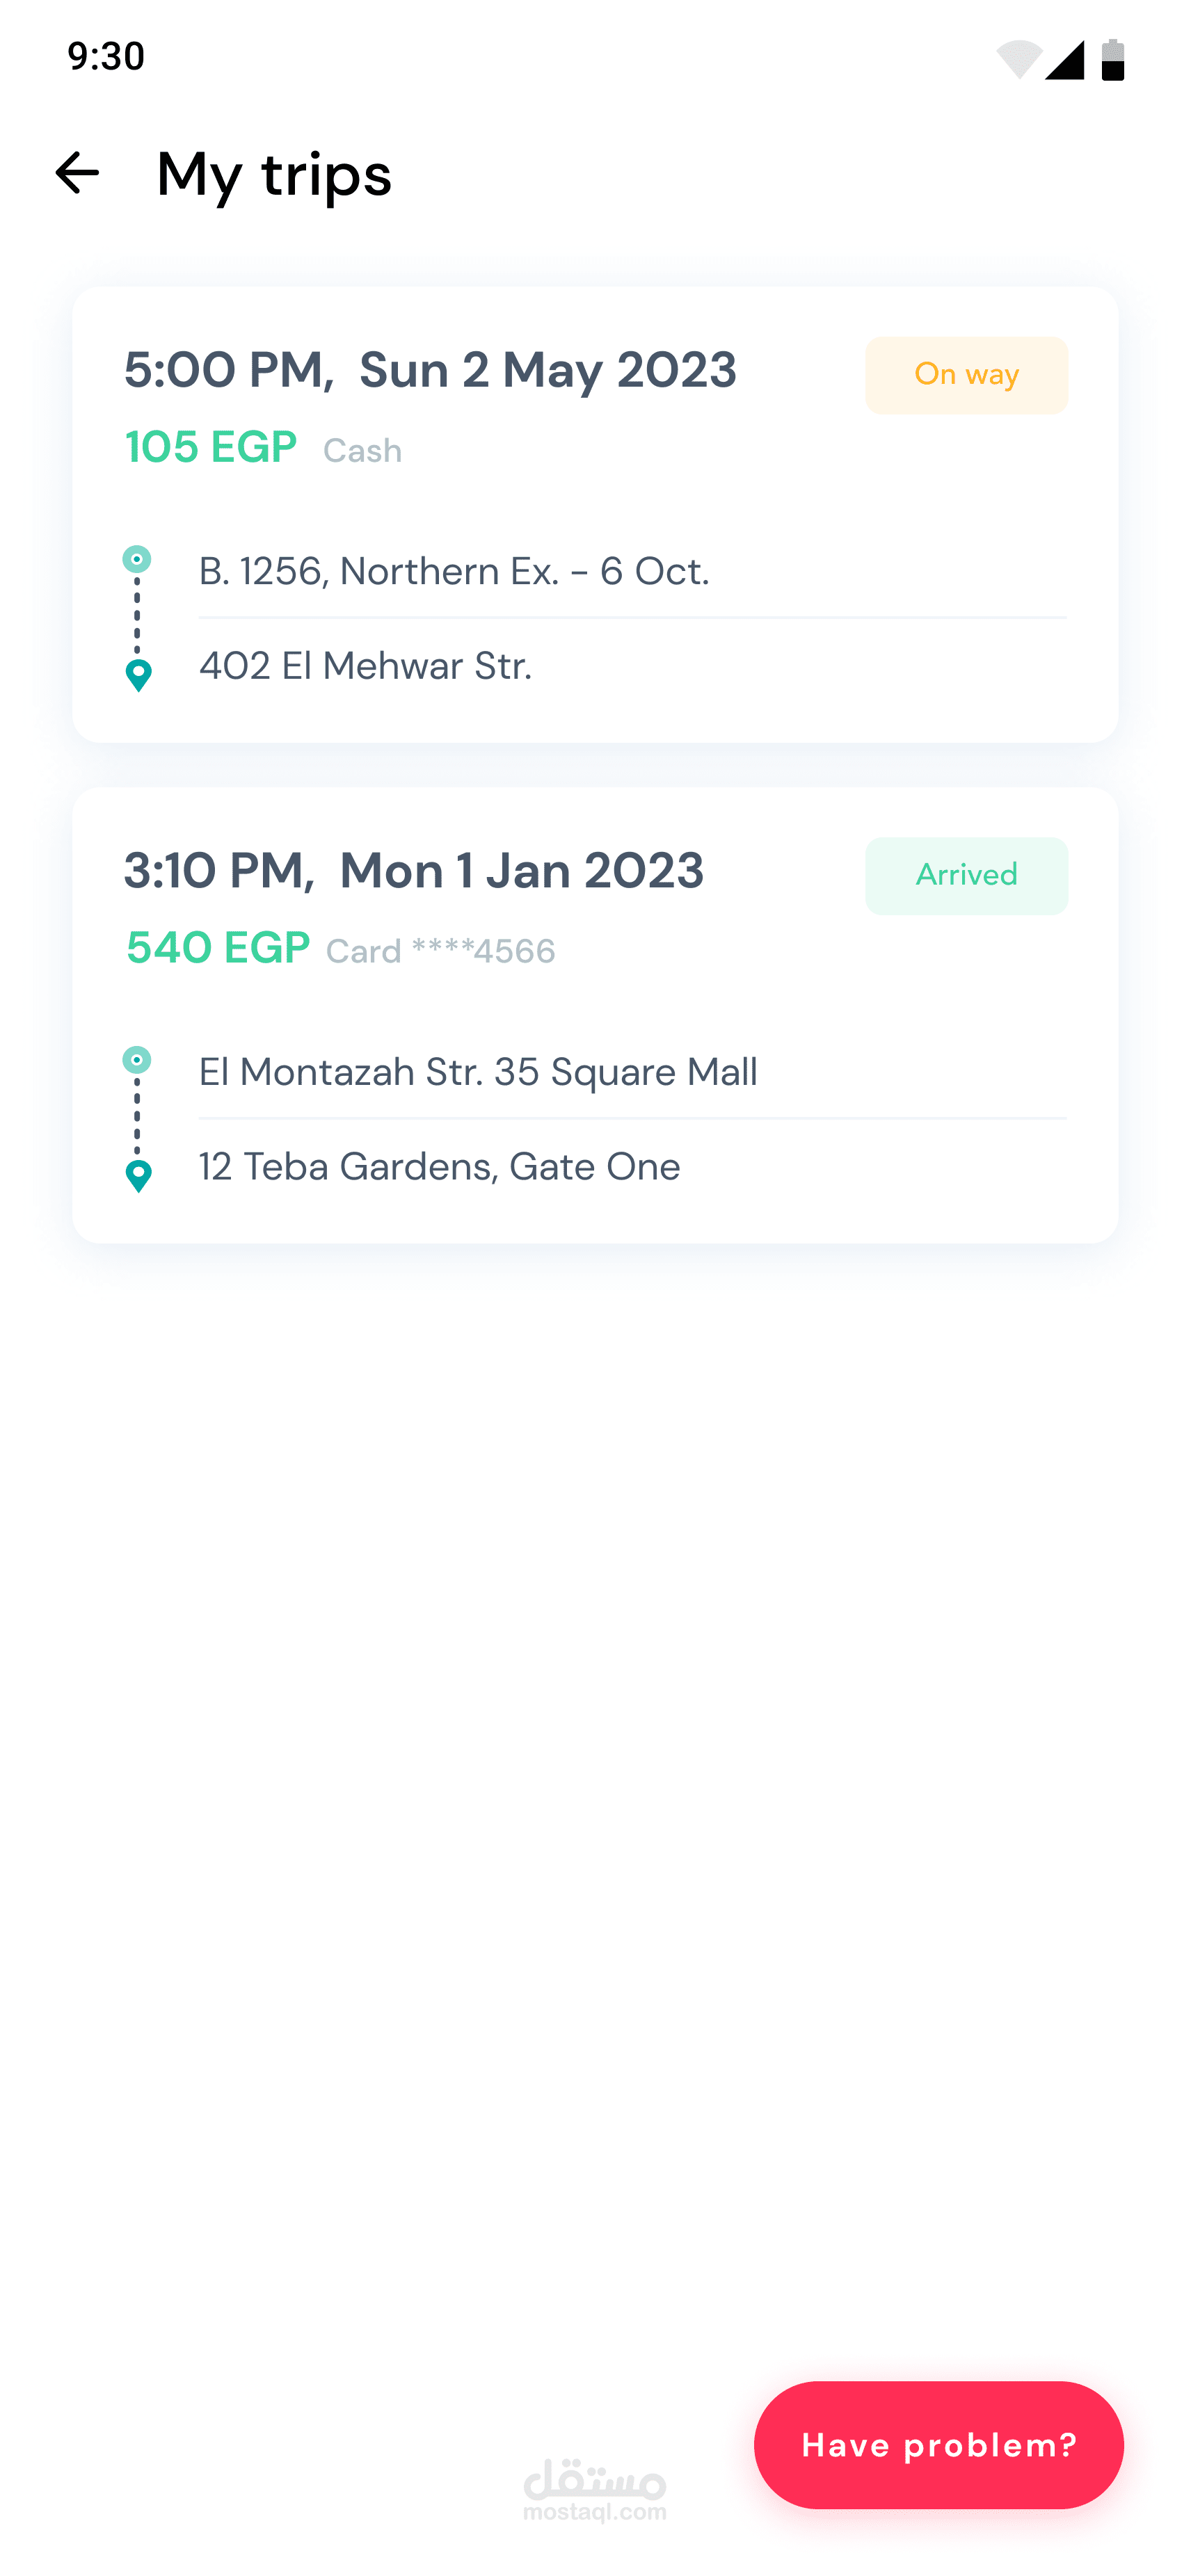This screenshot has width=1191, height=2576.
Task: Select drop-off 402 El Mehwar Str.
Action: (x=365, y=666)
